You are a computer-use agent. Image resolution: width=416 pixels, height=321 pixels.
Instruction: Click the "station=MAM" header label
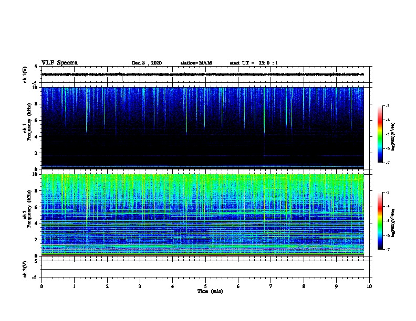pyautogui.click(x=196, y=63)
